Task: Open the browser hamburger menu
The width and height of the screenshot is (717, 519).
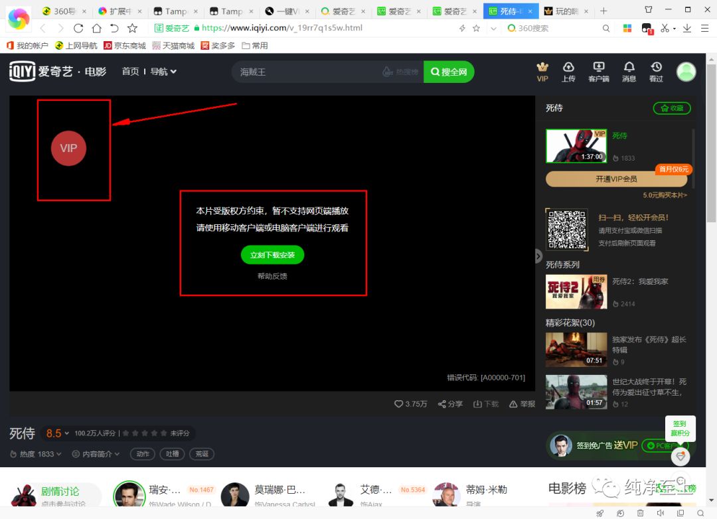Action: (x=704, y=29)
